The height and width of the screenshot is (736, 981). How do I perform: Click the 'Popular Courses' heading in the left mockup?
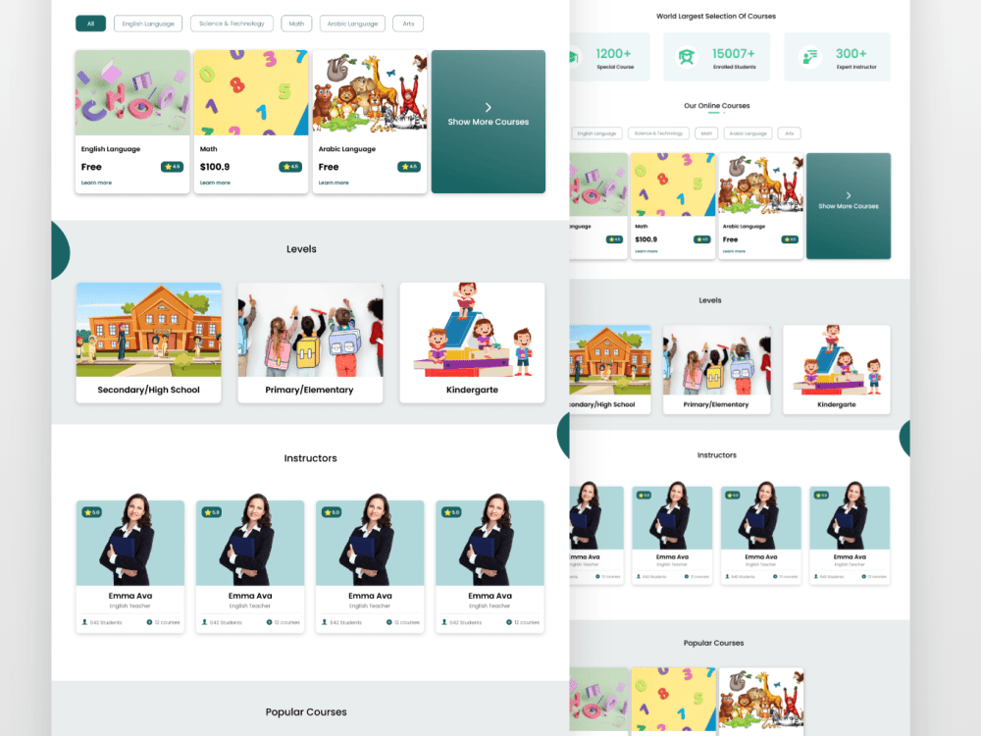[306, 712]
